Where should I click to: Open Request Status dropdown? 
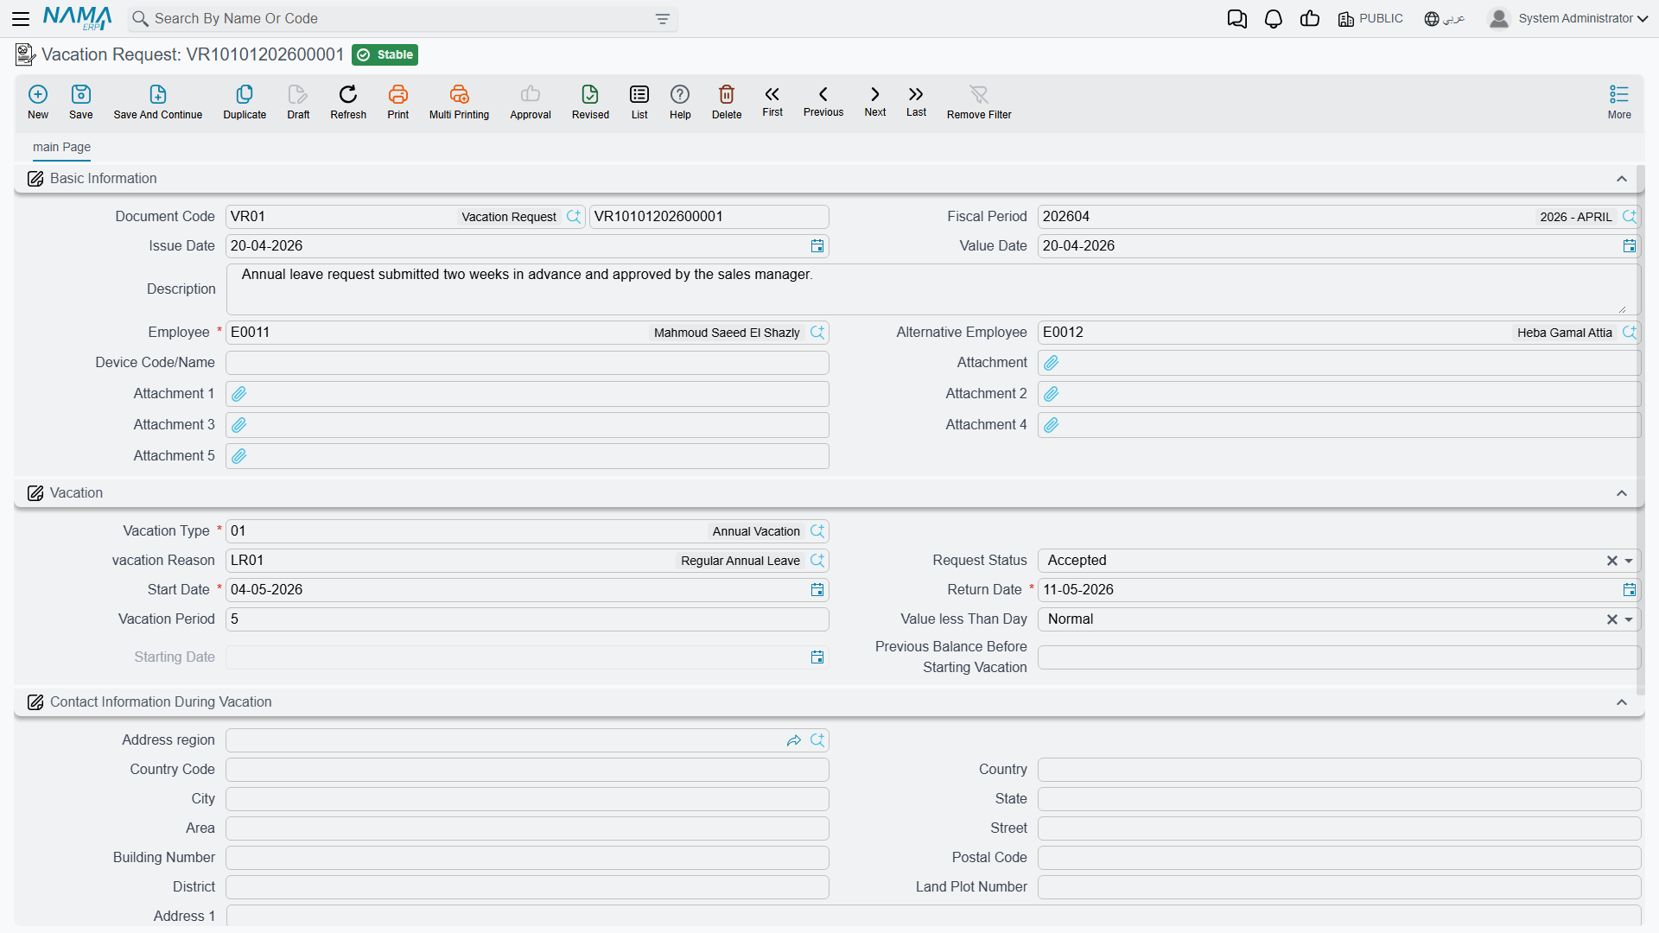pyautogui.click(x=1629, y=561)
